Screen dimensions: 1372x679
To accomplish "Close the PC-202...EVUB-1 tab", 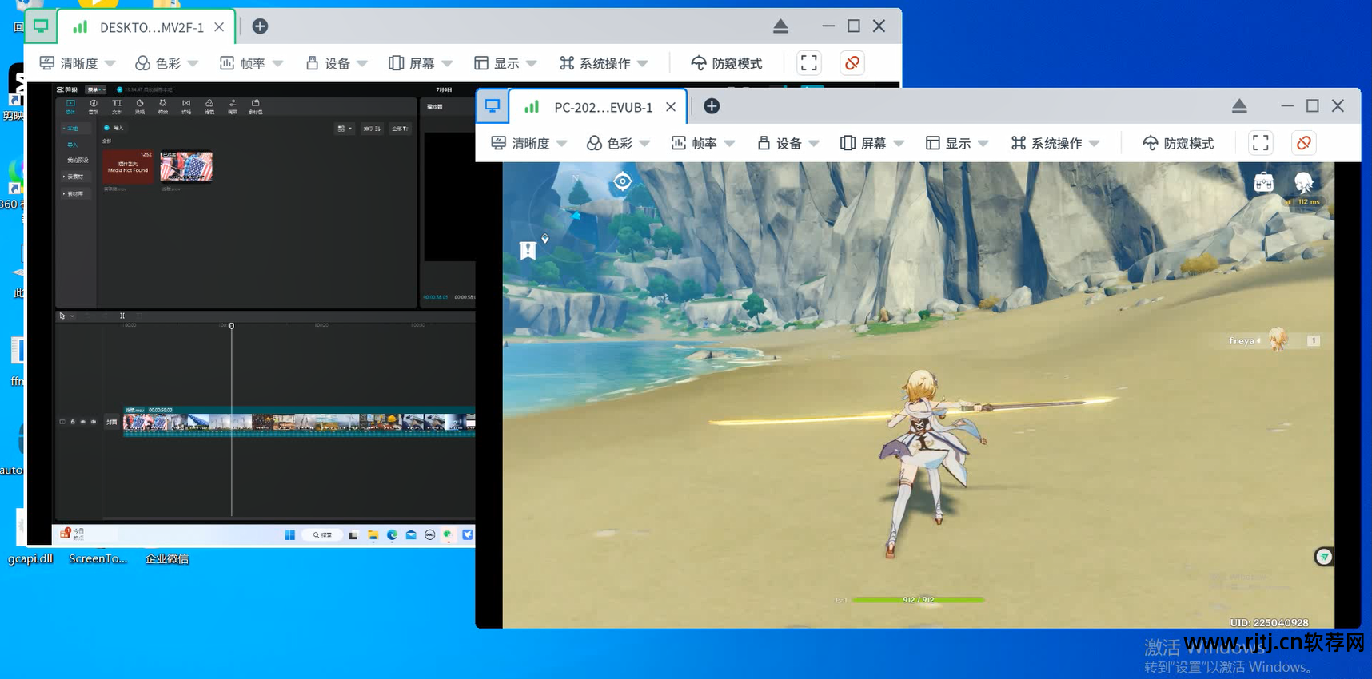I will 671,107.
